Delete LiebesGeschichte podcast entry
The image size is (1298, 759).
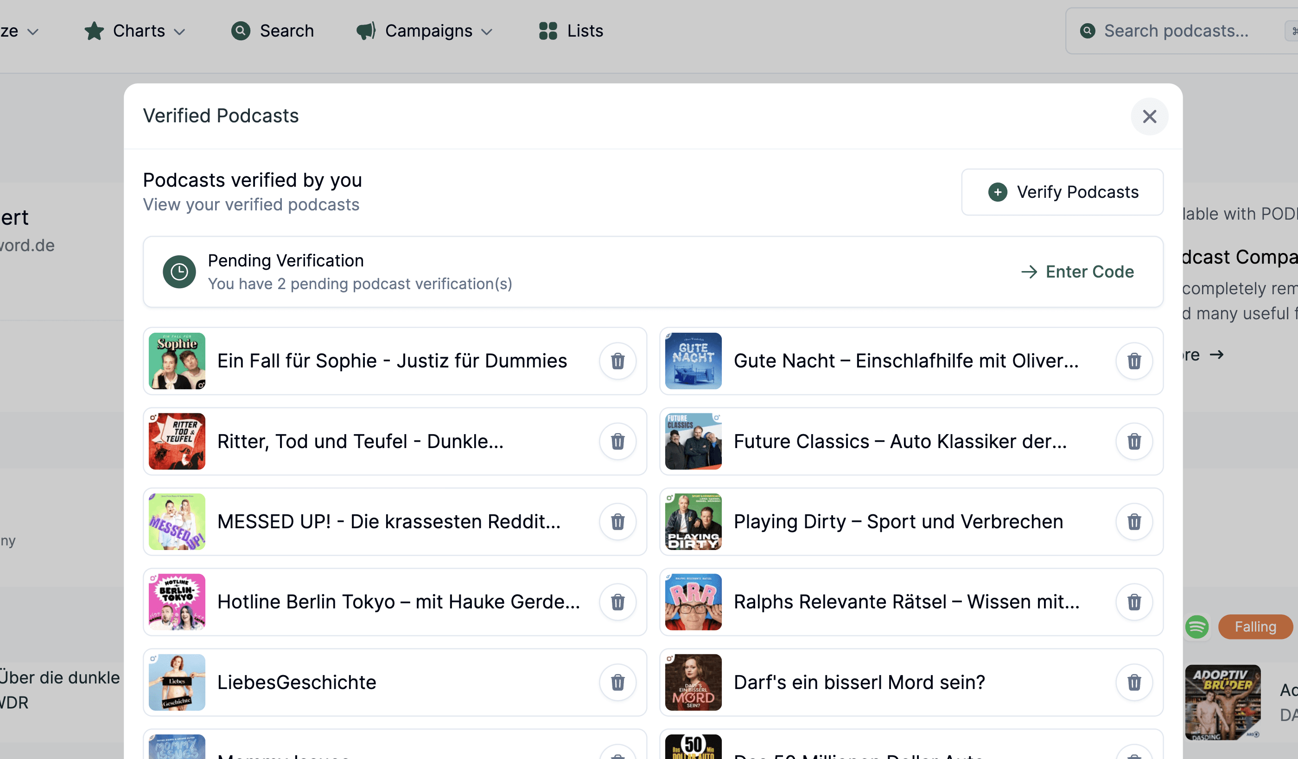(617, 682)
